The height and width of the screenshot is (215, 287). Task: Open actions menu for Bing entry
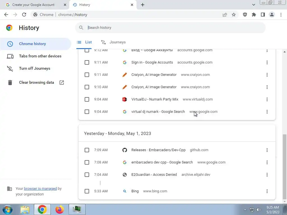click(267, 191)
